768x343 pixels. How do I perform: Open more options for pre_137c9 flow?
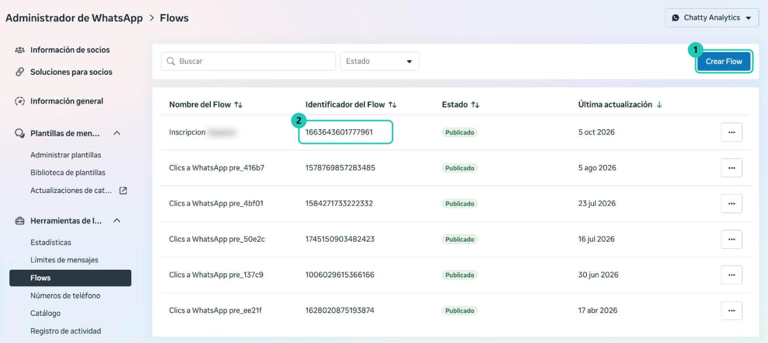tap(732, 275)
